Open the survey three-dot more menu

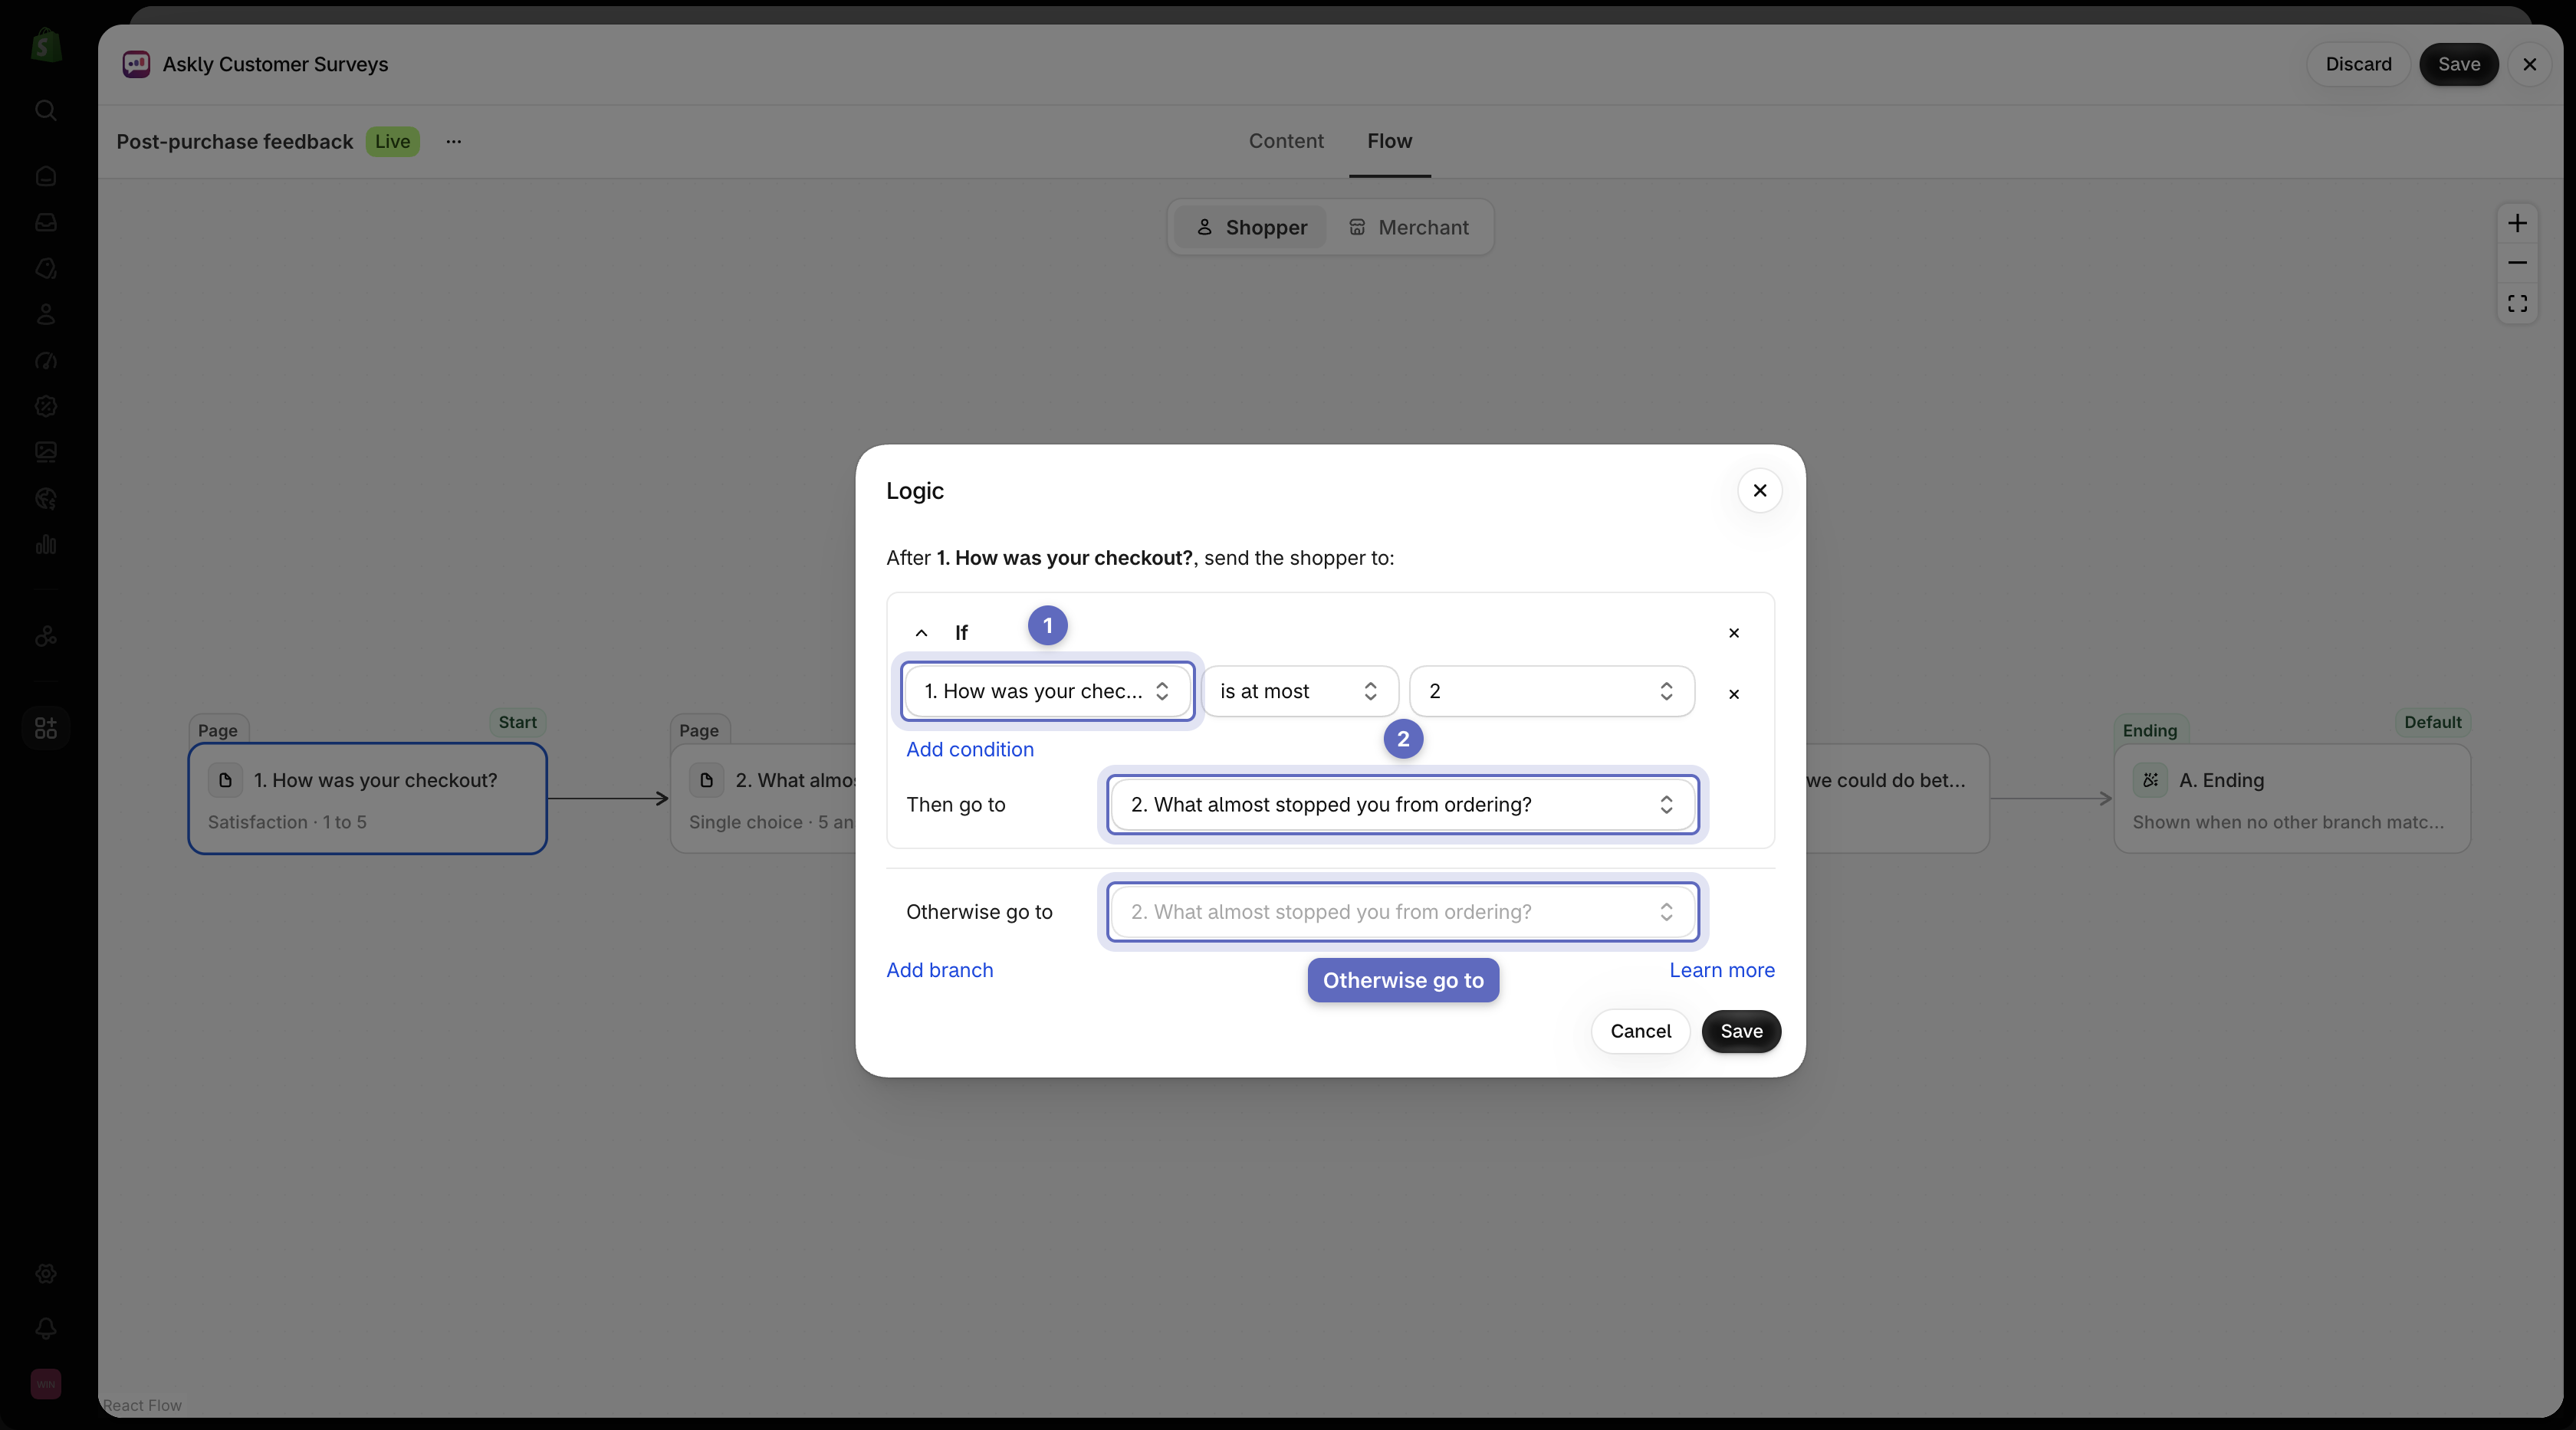click(454, 141)
